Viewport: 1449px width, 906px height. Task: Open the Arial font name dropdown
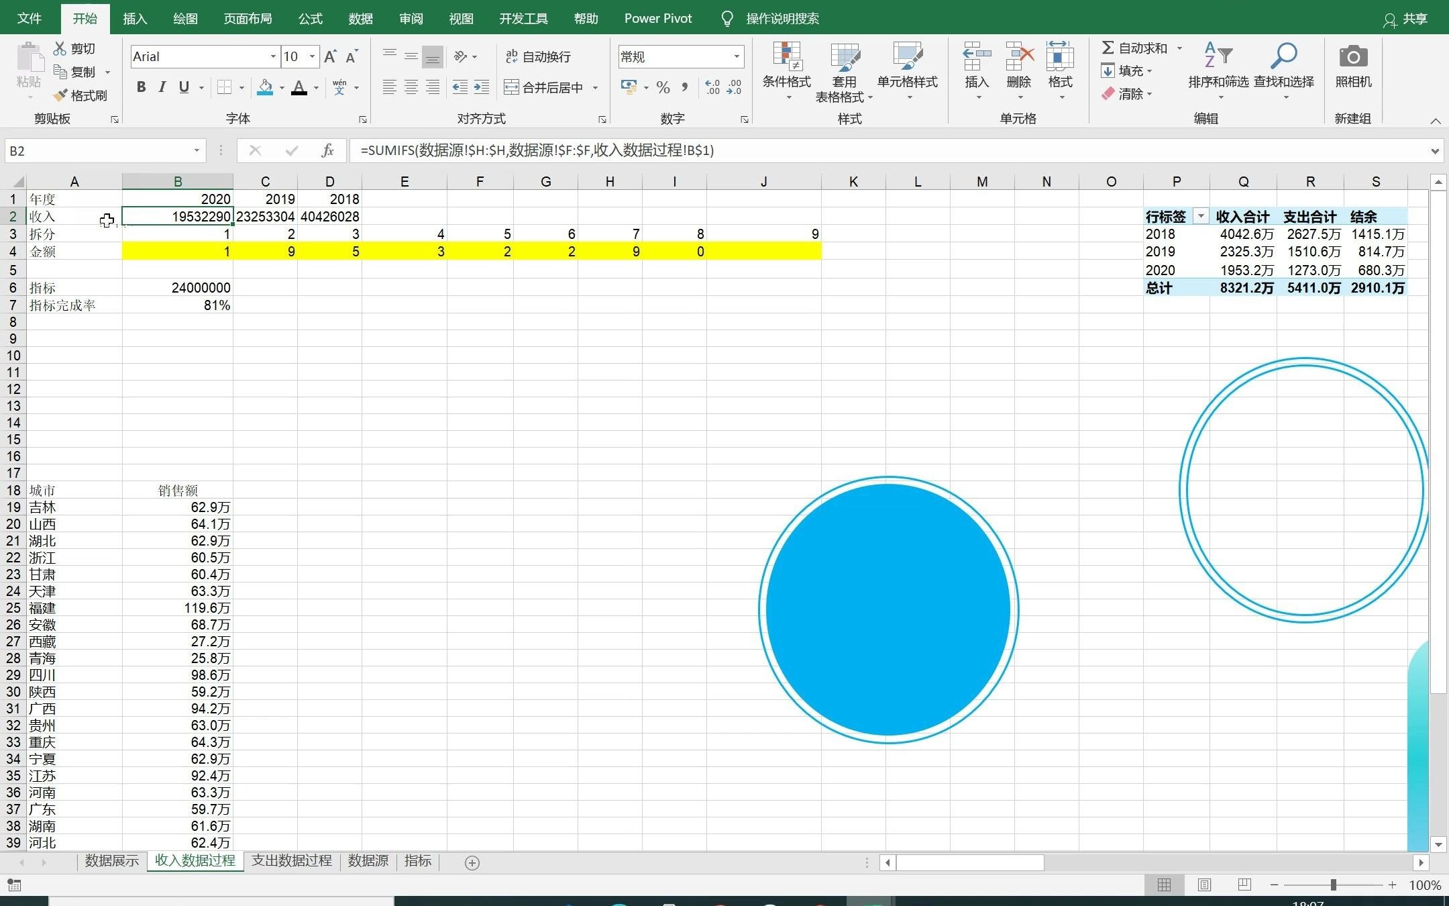click(273, 57)
